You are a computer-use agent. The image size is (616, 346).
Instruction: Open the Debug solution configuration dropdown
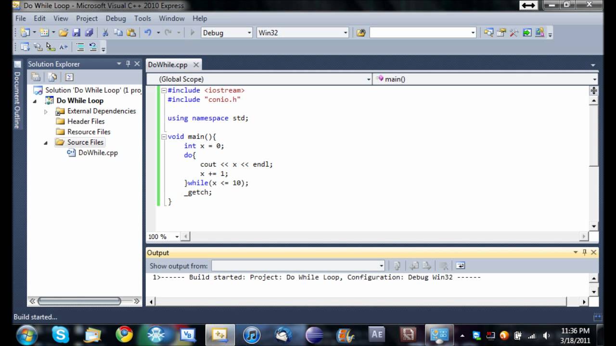coord(249,33)
